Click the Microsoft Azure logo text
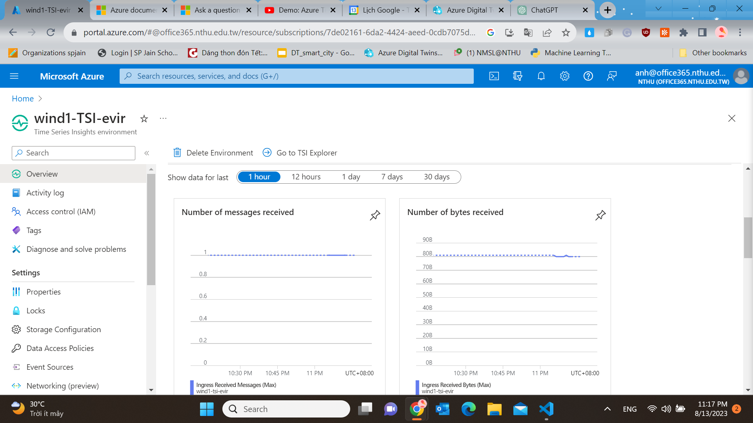Screen dimensions: 753x423 pyautogui.click(x=72, y=76)
